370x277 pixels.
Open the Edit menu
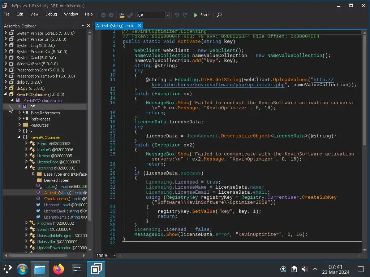click(x=20, y=14)
